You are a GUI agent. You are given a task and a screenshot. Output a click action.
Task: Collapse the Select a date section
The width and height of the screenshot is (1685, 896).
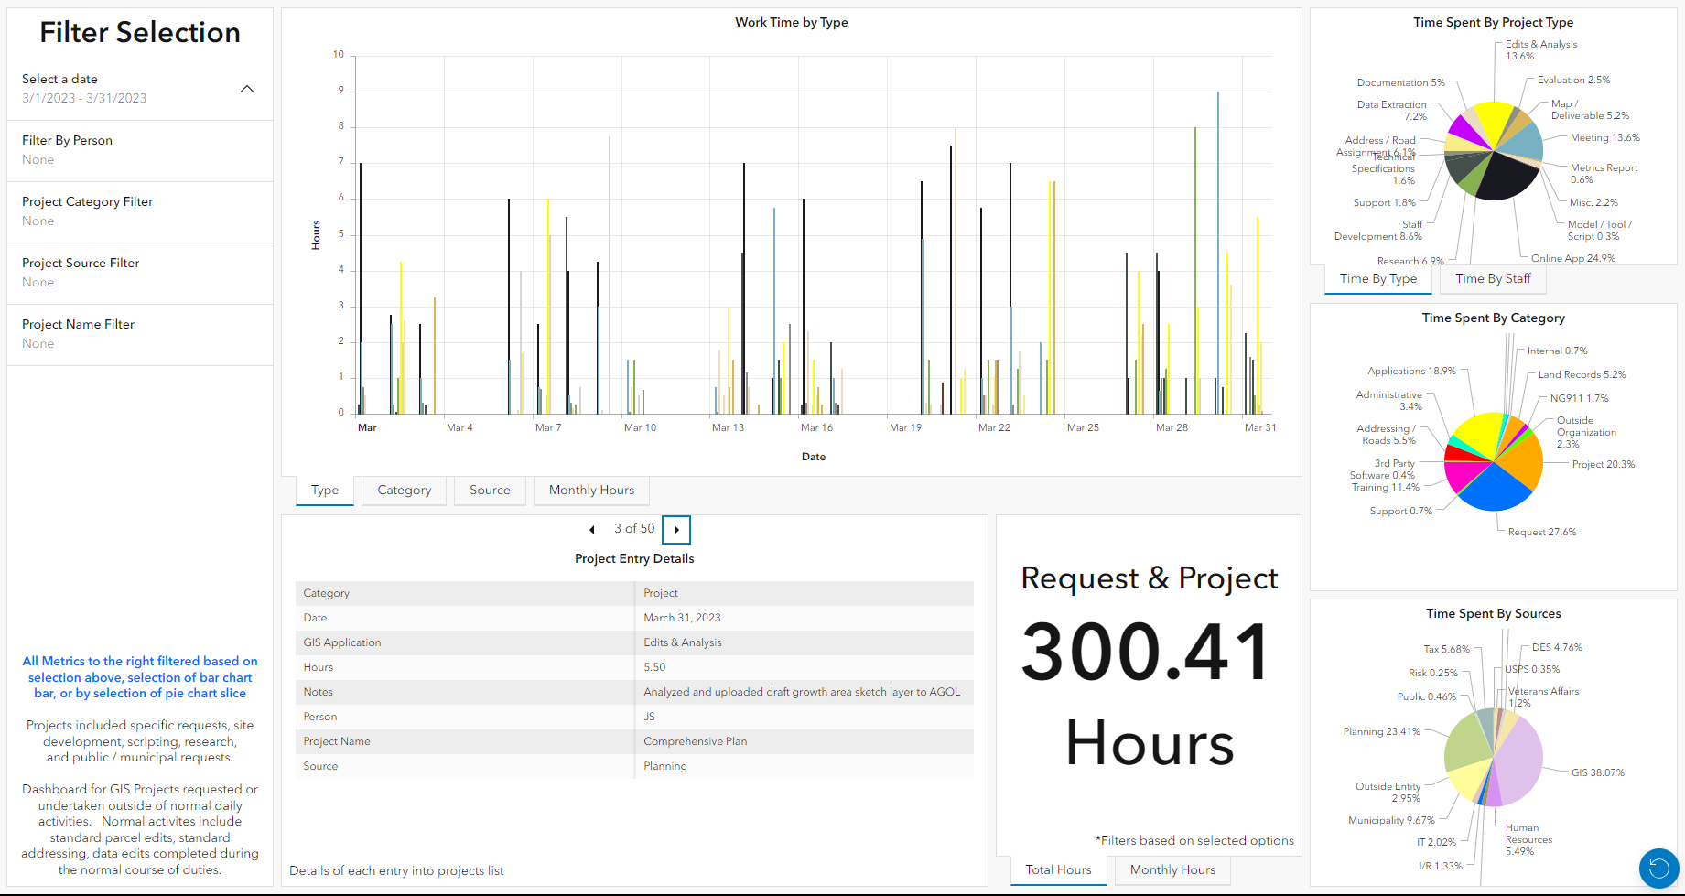[x=247, y=89]
